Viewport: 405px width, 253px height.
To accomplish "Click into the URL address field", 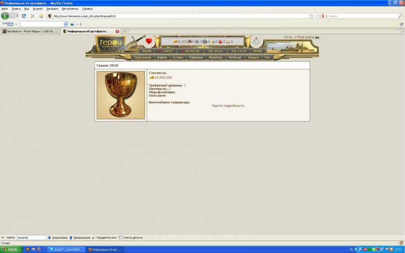I will pos(180,16).
